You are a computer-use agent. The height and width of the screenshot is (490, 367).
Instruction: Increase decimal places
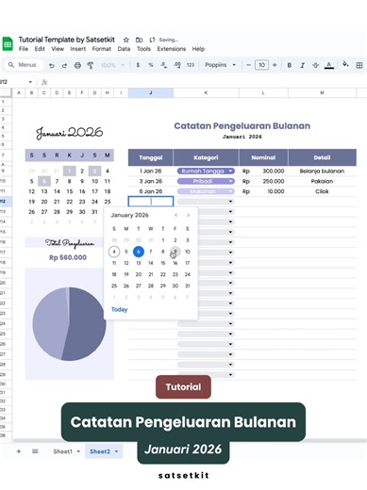177,65
